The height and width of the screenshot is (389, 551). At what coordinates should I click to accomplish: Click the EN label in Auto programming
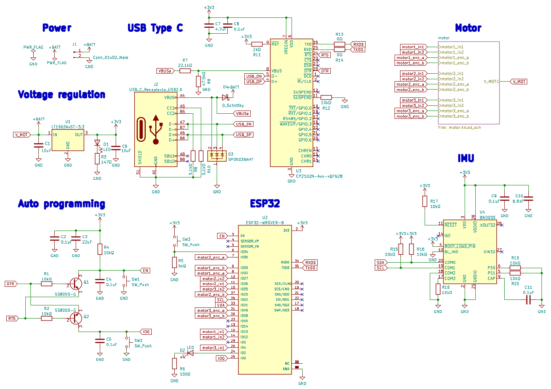145,271
